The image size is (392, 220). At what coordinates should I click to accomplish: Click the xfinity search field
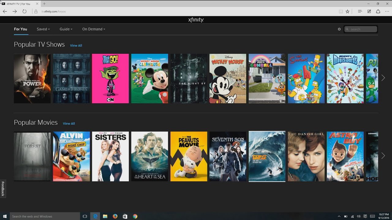tap(361, 29)
